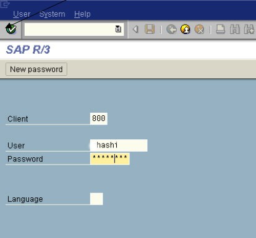Collapse the command field with the triangle arrow
The height and width of the screenshot is (238, 256).
[x=135, y=29]
